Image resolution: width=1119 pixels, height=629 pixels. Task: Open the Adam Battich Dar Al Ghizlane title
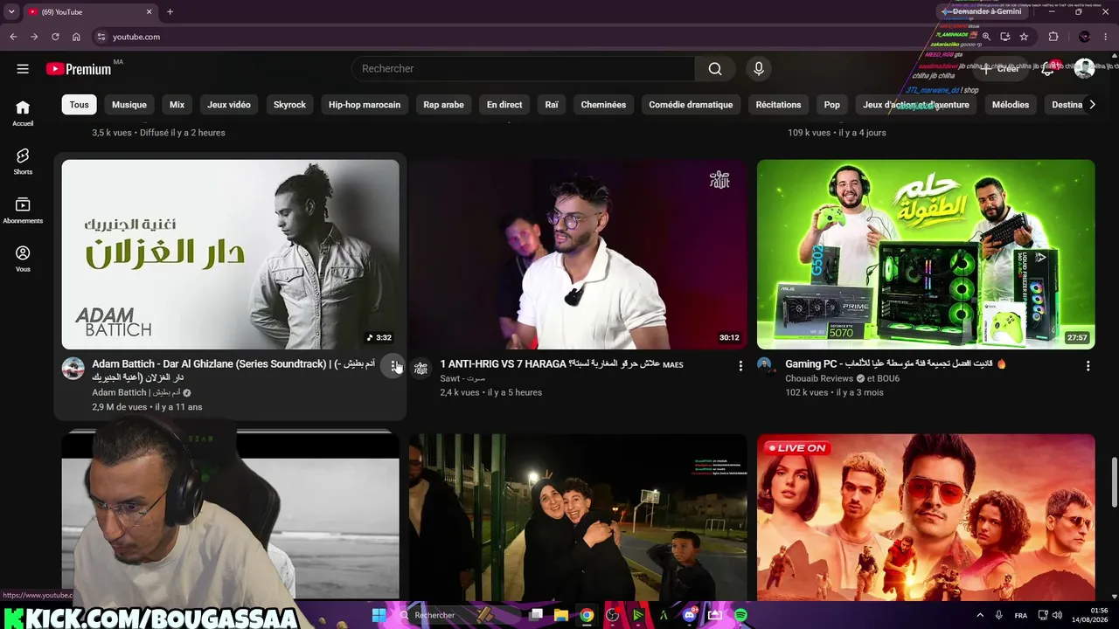coord(234,370)
